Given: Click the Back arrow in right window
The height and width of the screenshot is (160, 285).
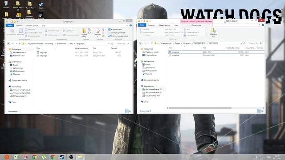Looking at the screenshot, I should coord(141,43).
